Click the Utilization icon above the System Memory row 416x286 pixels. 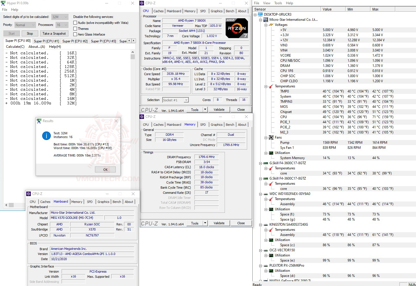(x=271, y=153)
